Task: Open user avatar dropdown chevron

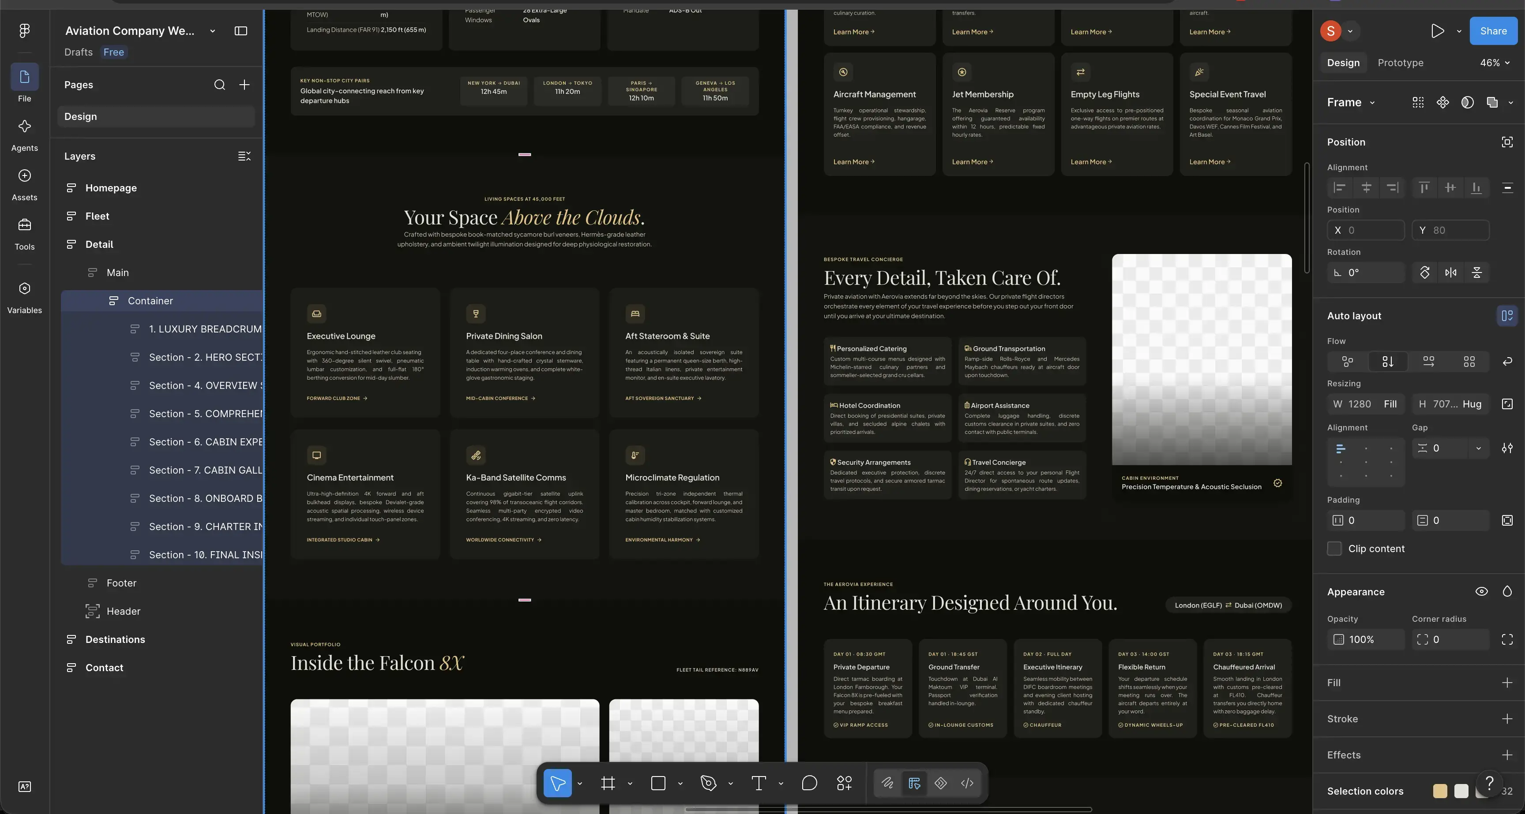Action: 1350,31
